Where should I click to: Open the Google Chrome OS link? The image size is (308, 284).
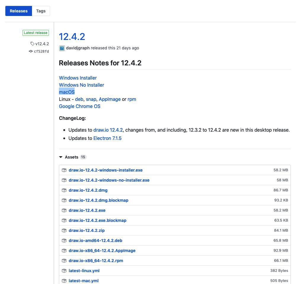[80, 106]
